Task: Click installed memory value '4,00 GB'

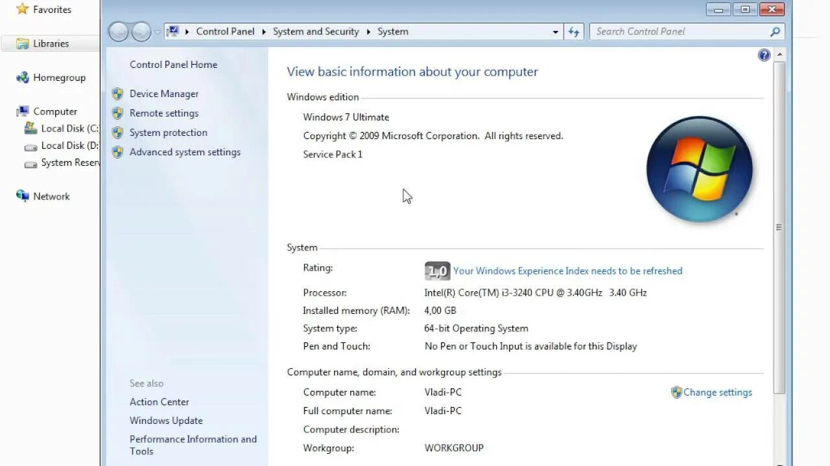Action: pos(440,311)
